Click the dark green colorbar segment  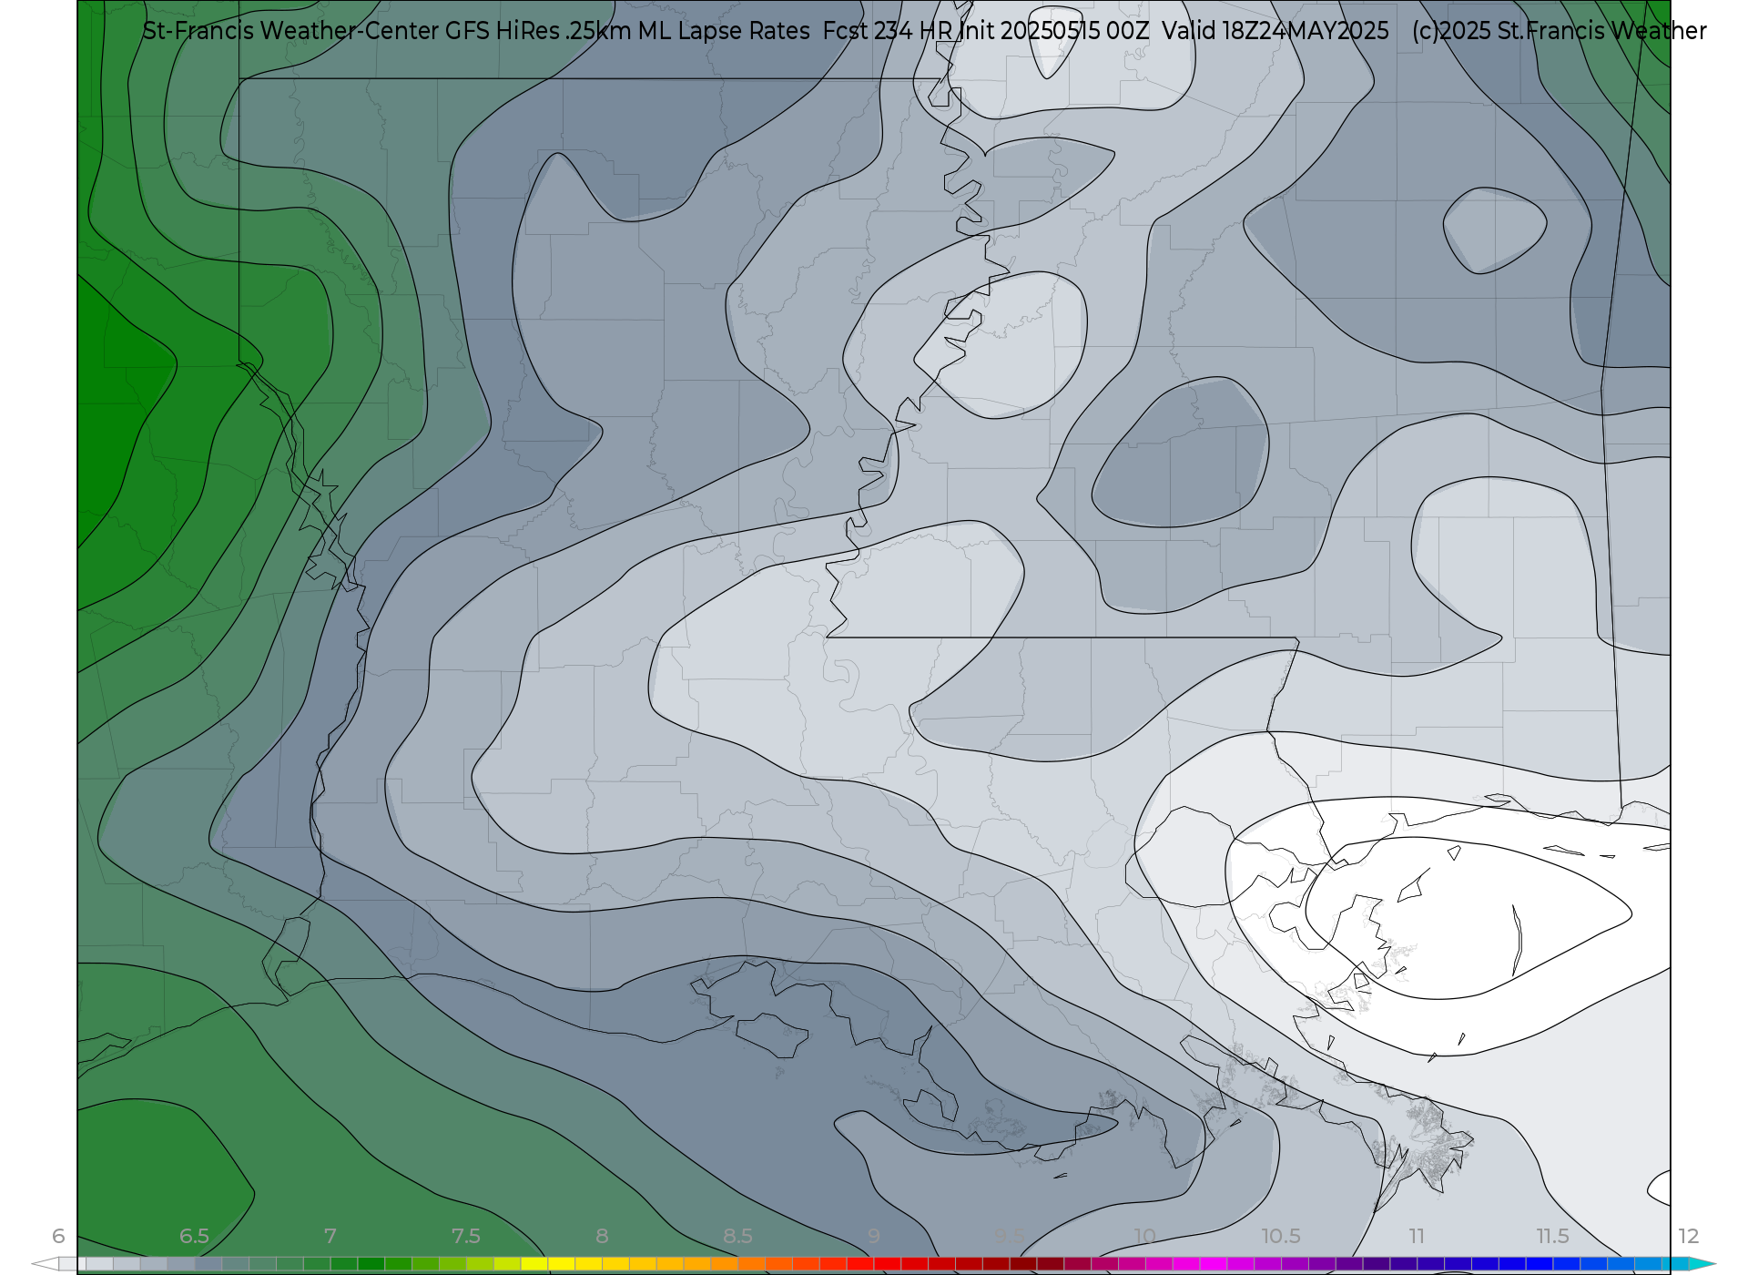coord(371,1264)
